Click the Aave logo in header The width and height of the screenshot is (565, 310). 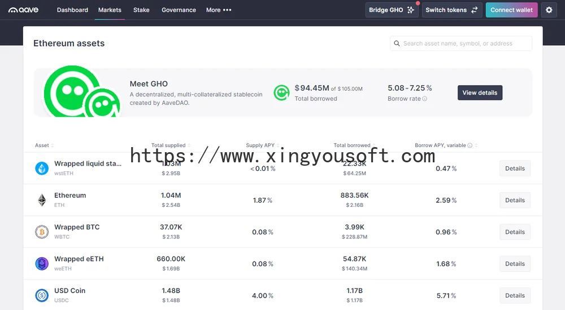(23, 10)
